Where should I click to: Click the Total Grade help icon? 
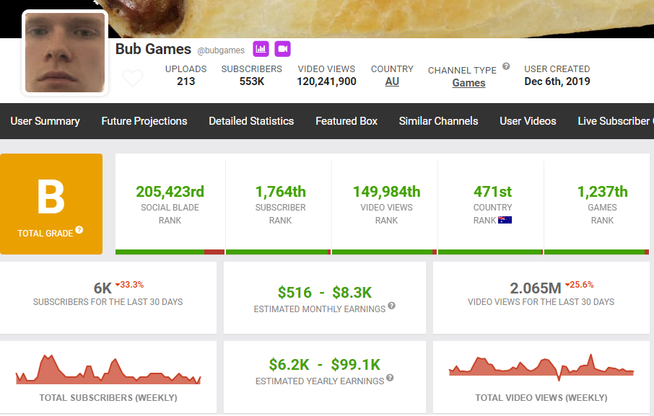[79, 230]
